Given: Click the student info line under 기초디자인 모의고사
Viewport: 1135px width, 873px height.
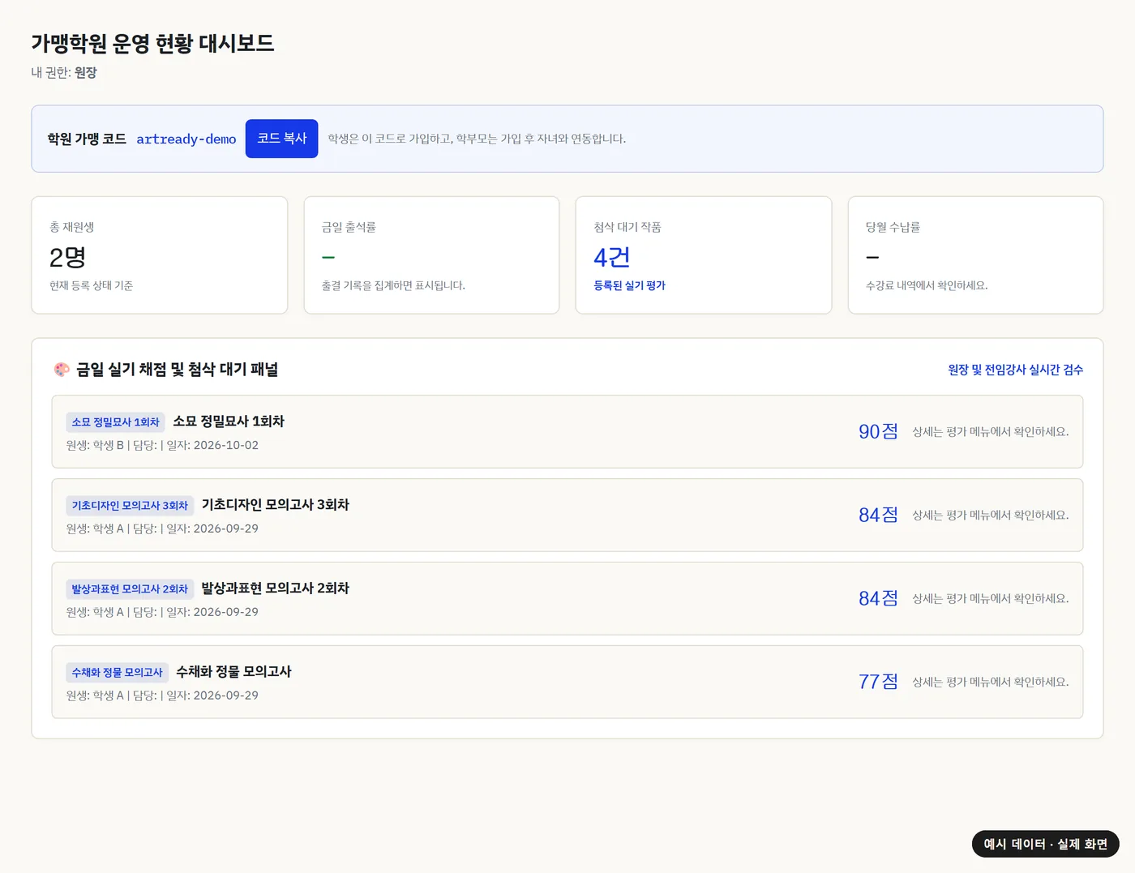Looking at the screenshot, I should coord(162,529).
